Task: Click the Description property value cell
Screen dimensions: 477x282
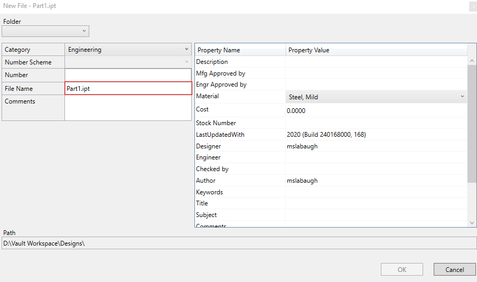Action: point(376,62)
